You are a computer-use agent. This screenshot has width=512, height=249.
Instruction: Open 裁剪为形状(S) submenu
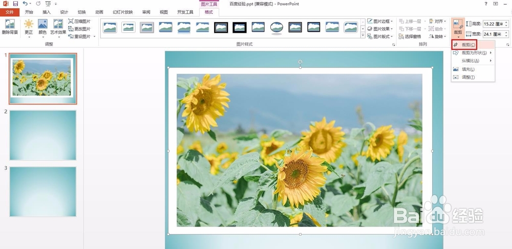[x=473, y=53]
